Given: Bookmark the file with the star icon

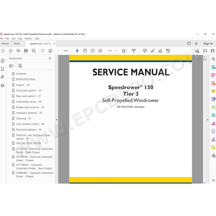Looking at the screenshot, I should pos(10,51).
